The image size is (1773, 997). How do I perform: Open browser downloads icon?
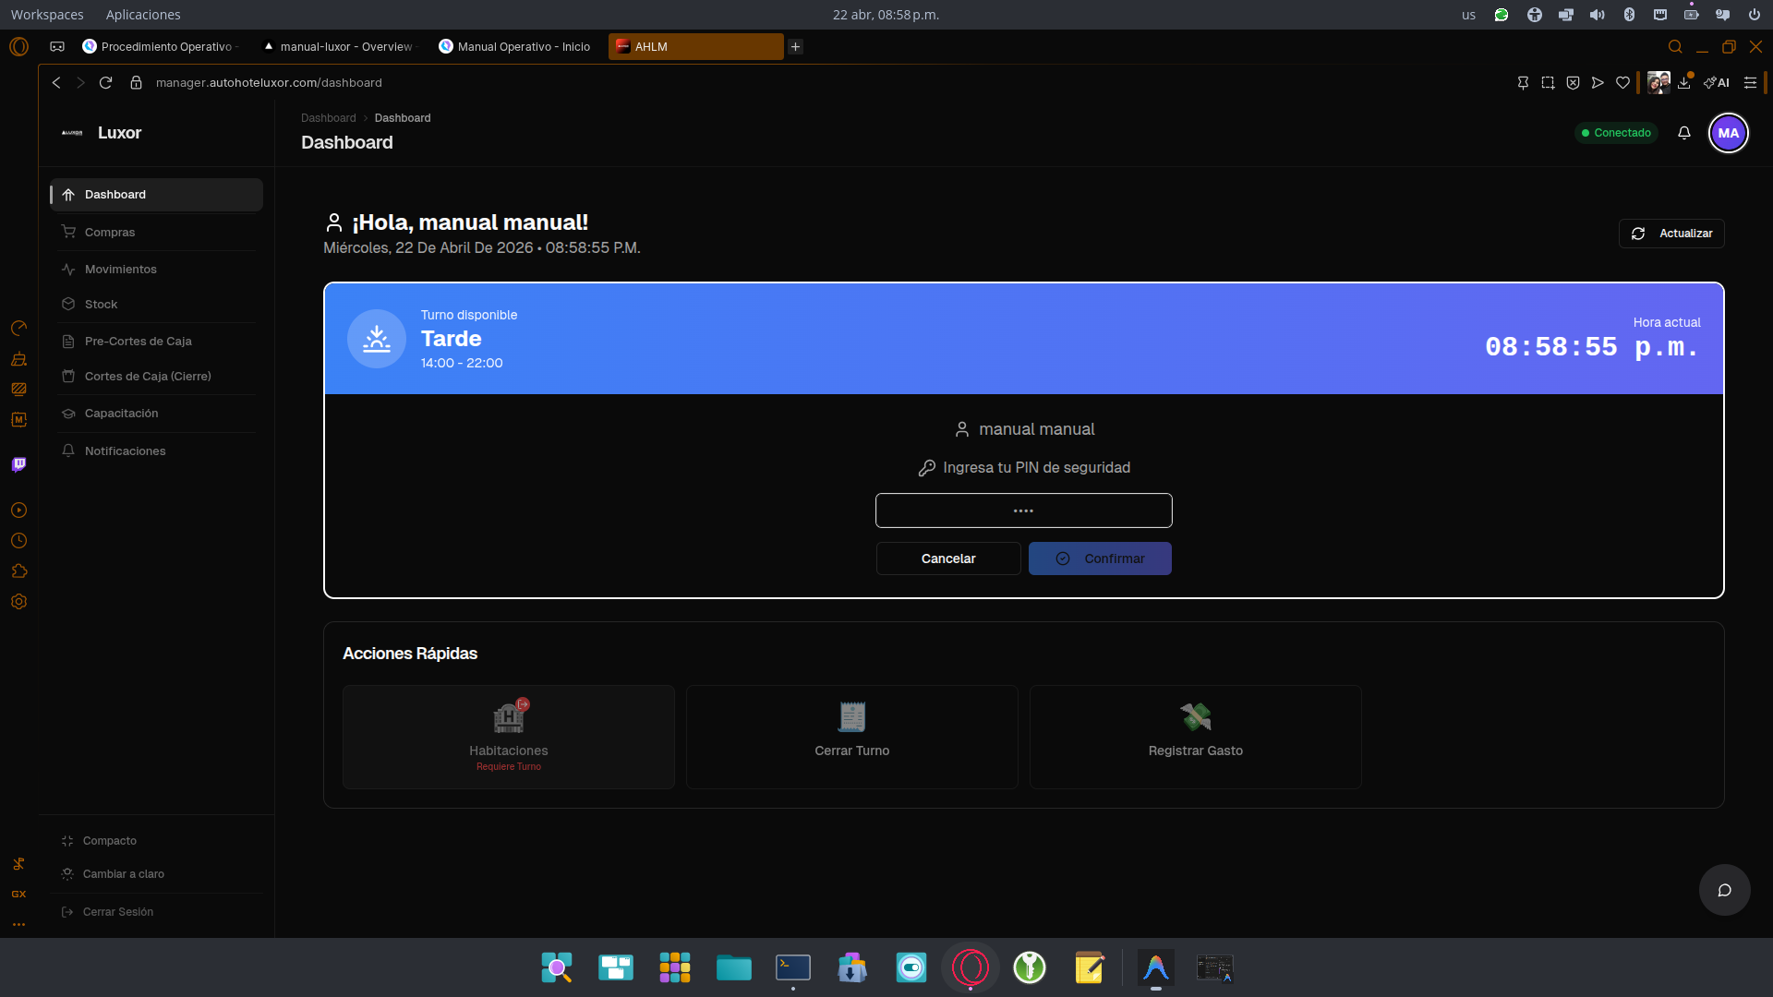(1684, 82)
